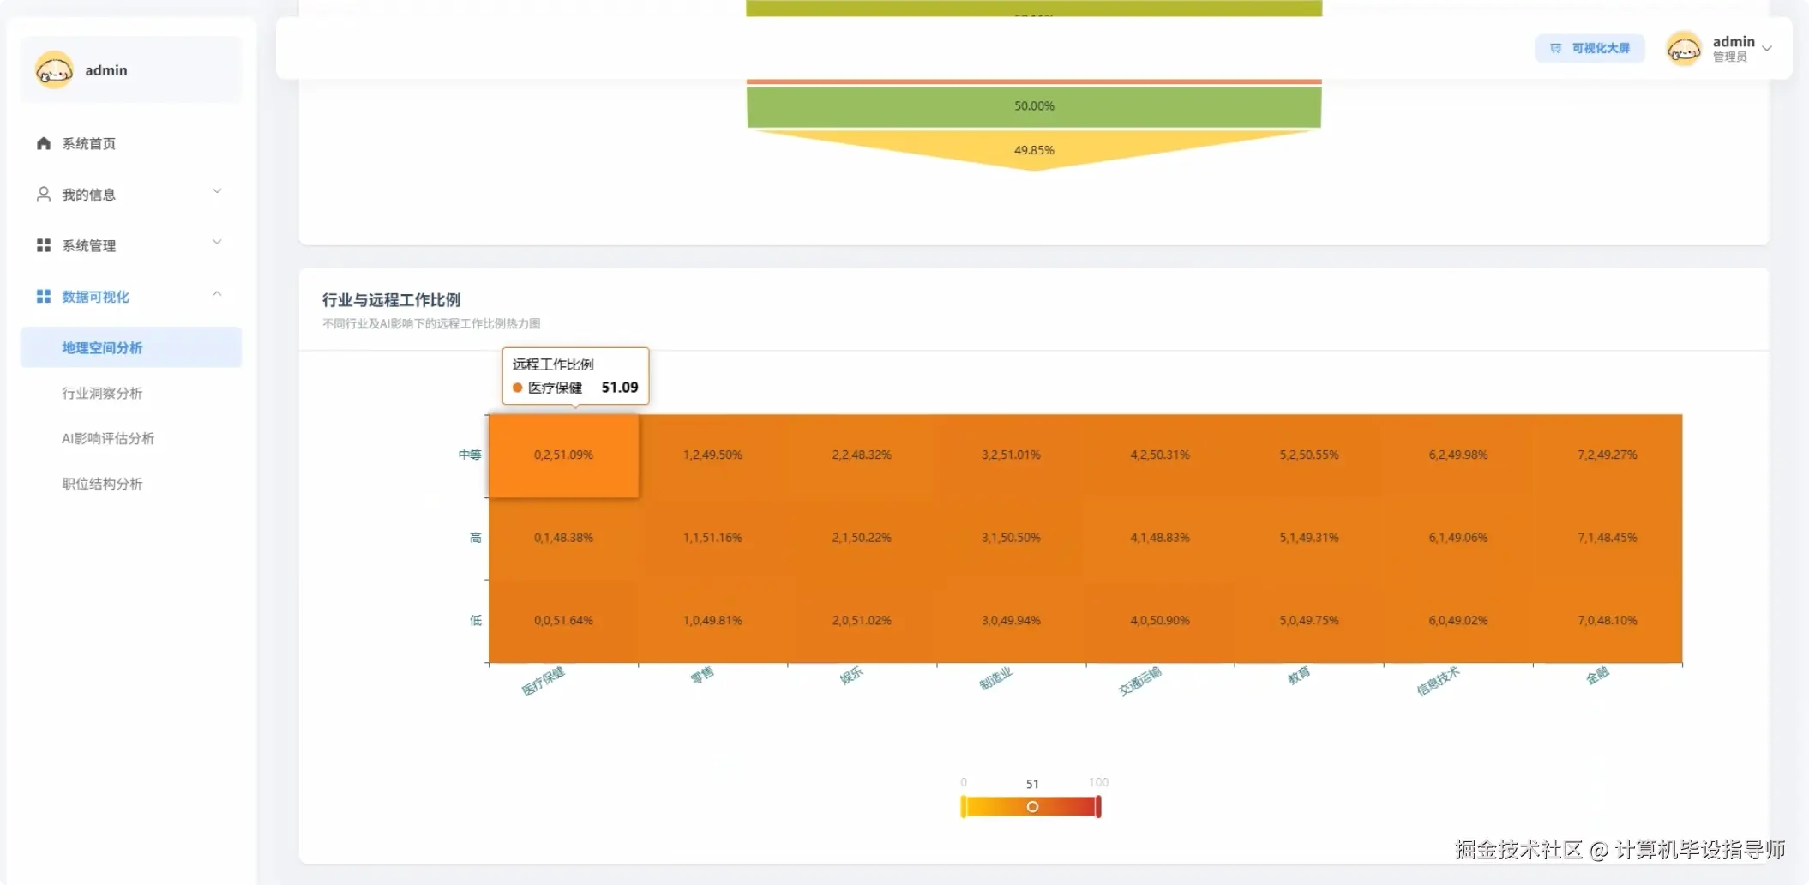Click the 制造业 axis label

pos(995,679)
